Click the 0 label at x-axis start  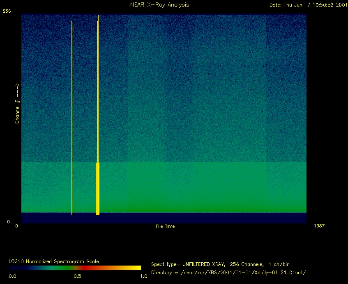[x=17, y=226]
